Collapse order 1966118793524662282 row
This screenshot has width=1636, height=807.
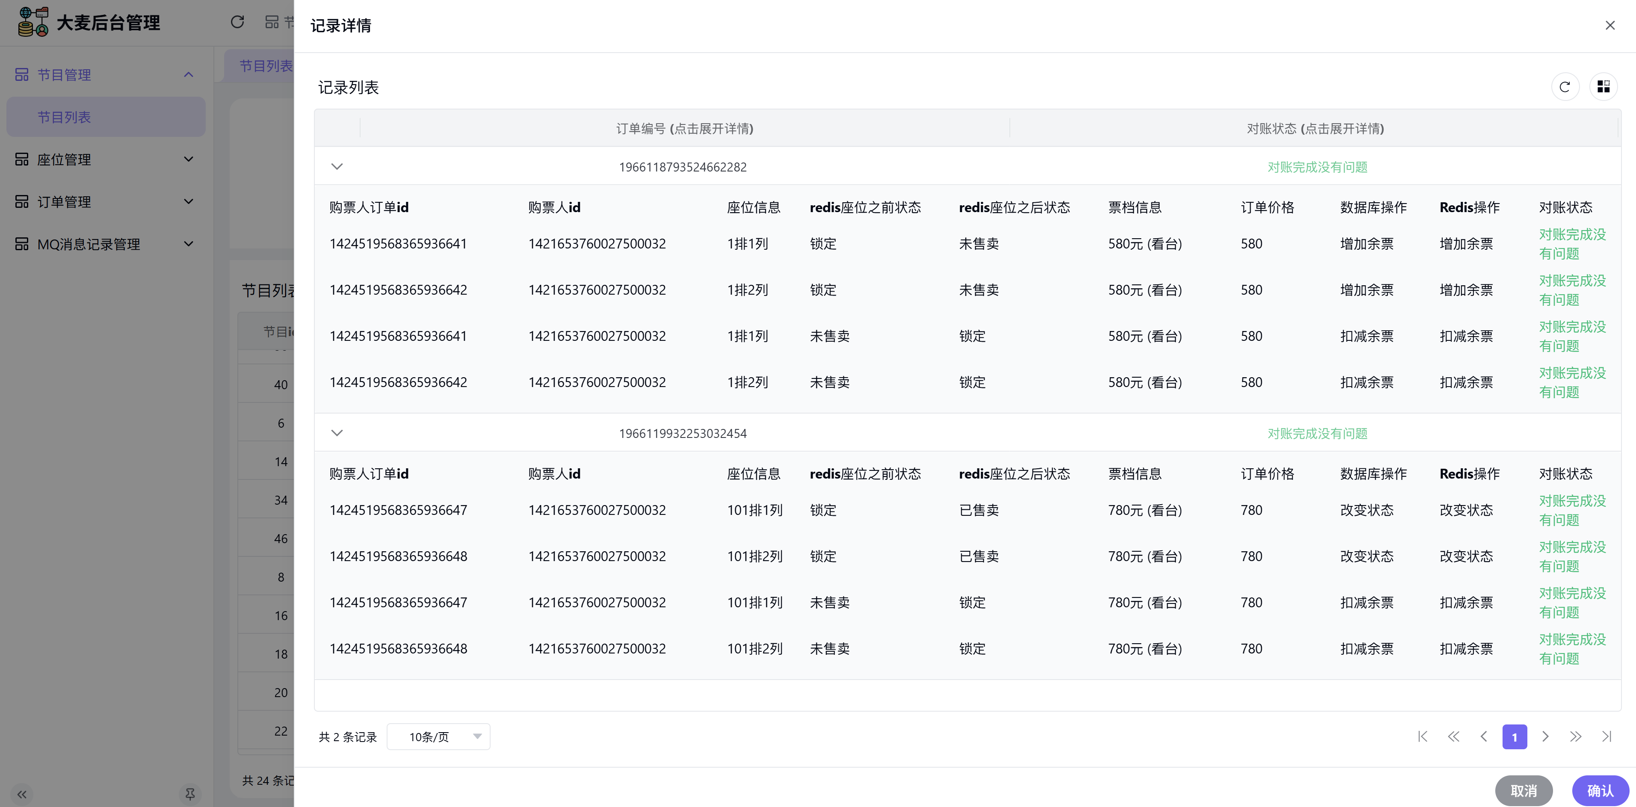click(337, 166)
